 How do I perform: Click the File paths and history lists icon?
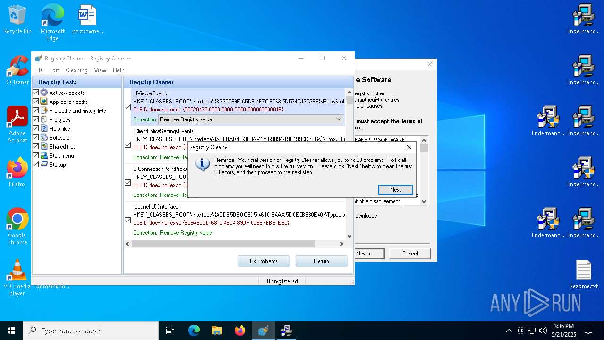click(x=44, y=111)
